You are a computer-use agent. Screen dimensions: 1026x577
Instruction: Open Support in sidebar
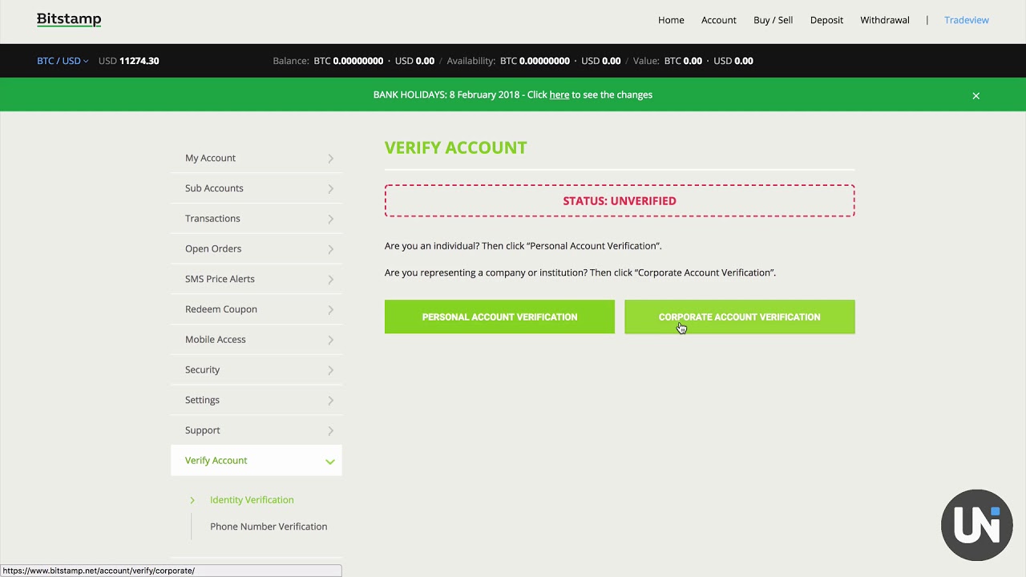pyautogui.click(x=256, y=430)
